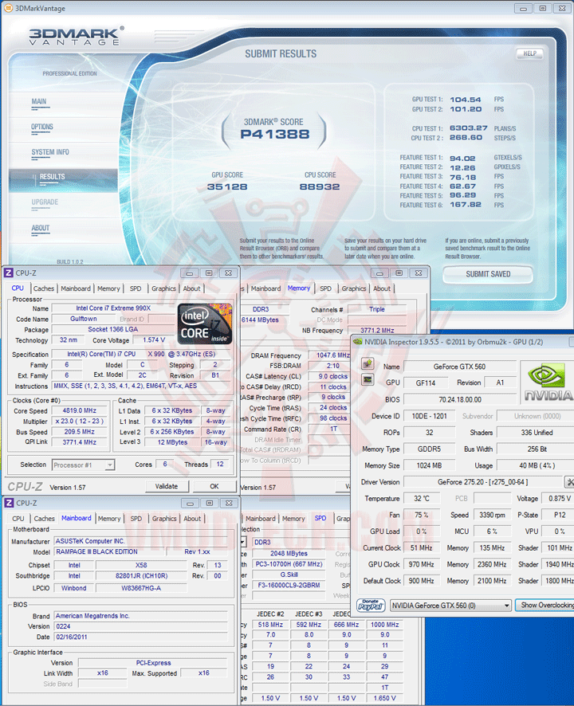Click the Z icon of CPU-Z processor window
Viewport: 574px width, 706px height.
pyautogui.click(x=9, y=273)
